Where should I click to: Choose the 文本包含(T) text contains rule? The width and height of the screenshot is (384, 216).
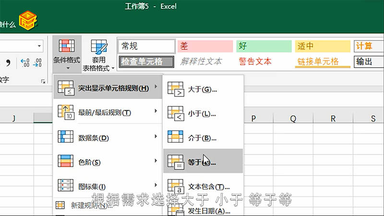point(202,186)
